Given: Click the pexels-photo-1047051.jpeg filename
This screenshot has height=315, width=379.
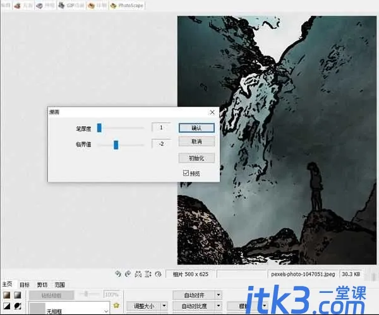Looking at the screenshot, I should pos(303,274).
